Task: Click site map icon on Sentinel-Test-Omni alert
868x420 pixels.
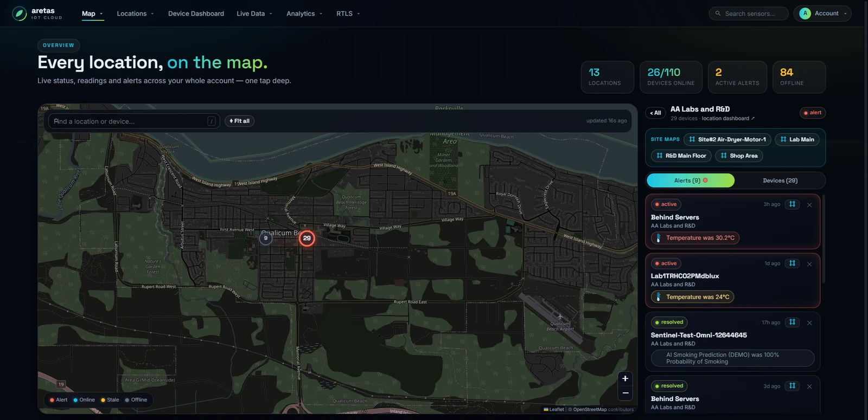Action: coord(792,322)
